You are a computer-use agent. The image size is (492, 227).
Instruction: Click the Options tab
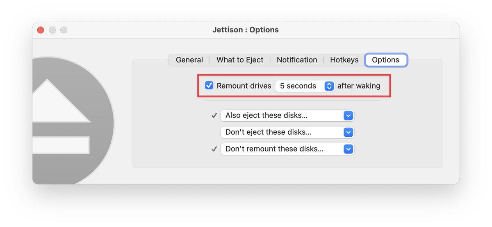tap(385, 60)
